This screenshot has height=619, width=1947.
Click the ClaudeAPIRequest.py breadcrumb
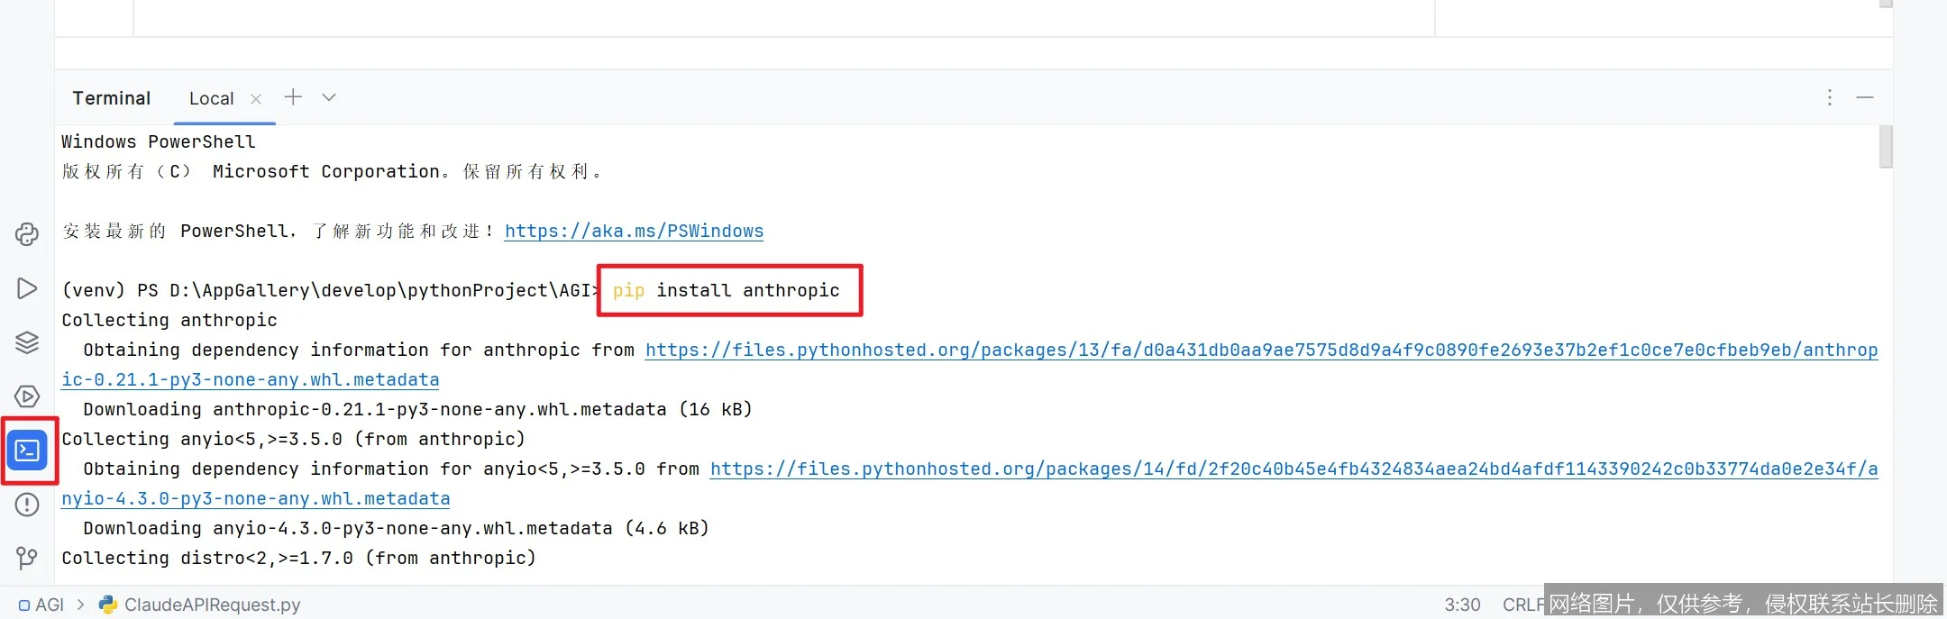(212, 605)
